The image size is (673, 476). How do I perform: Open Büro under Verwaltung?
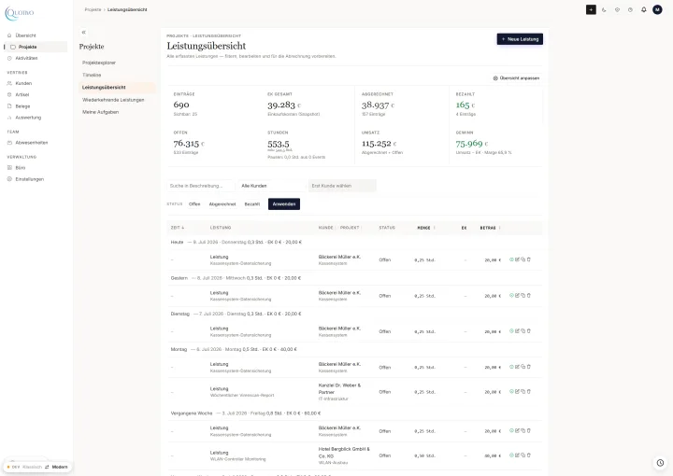click(x=21, y=167)
